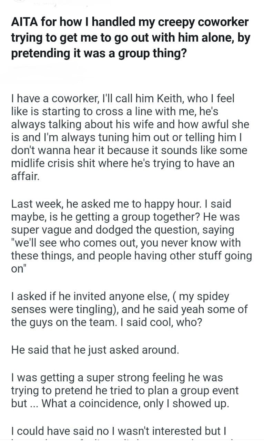
Task: Click the line "trying to pretend he tried to plan"
Action: pos(125,391)
